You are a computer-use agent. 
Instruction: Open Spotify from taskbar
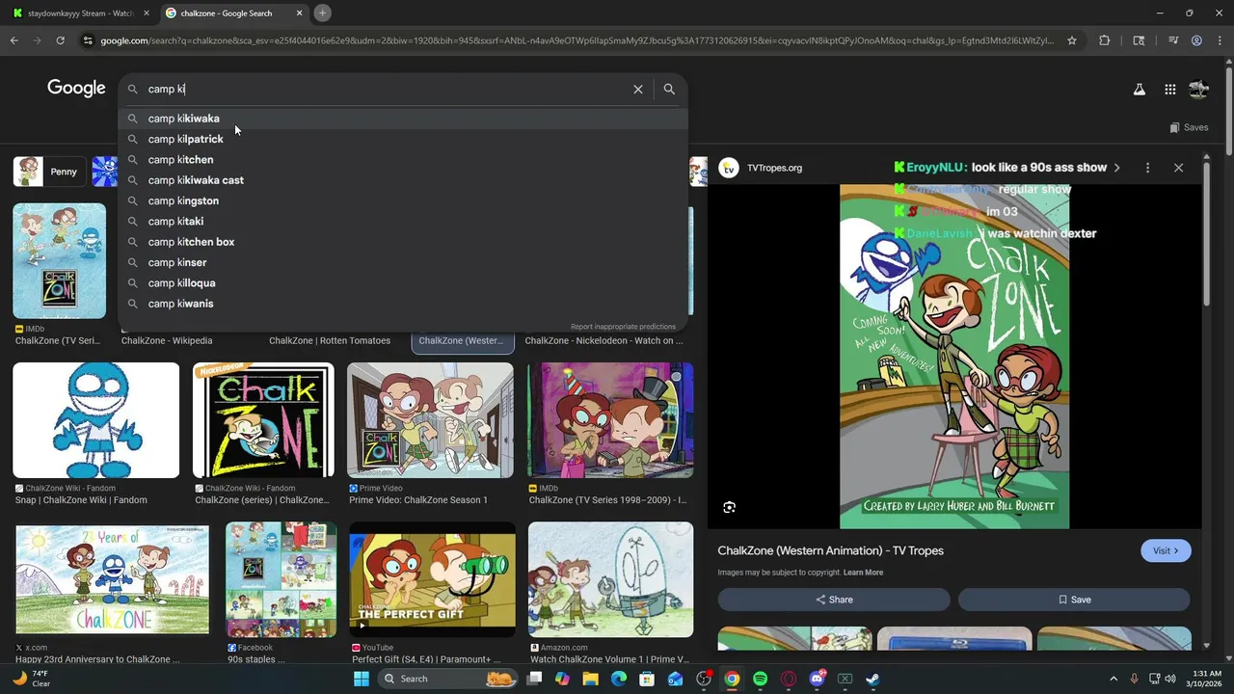[760, 679]
